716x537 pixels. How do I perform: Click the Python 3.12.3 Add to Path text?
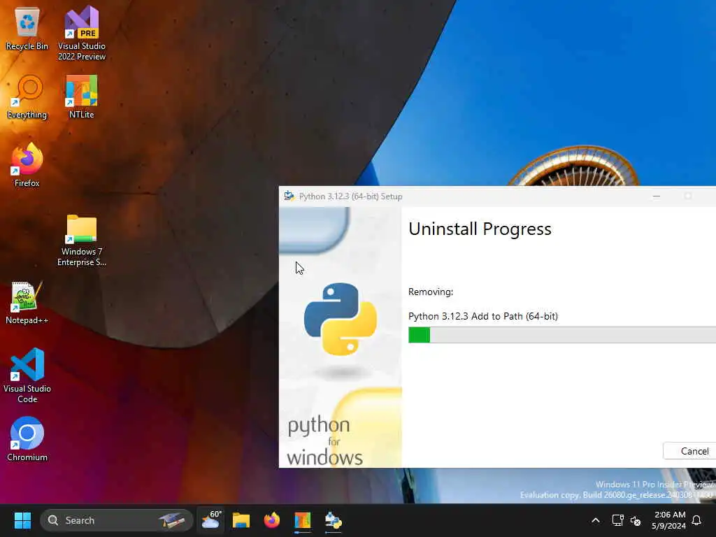coord(483,316)
